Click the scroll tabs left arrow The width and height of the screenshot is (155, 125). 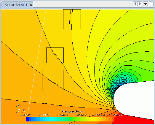tap(135, 4)
